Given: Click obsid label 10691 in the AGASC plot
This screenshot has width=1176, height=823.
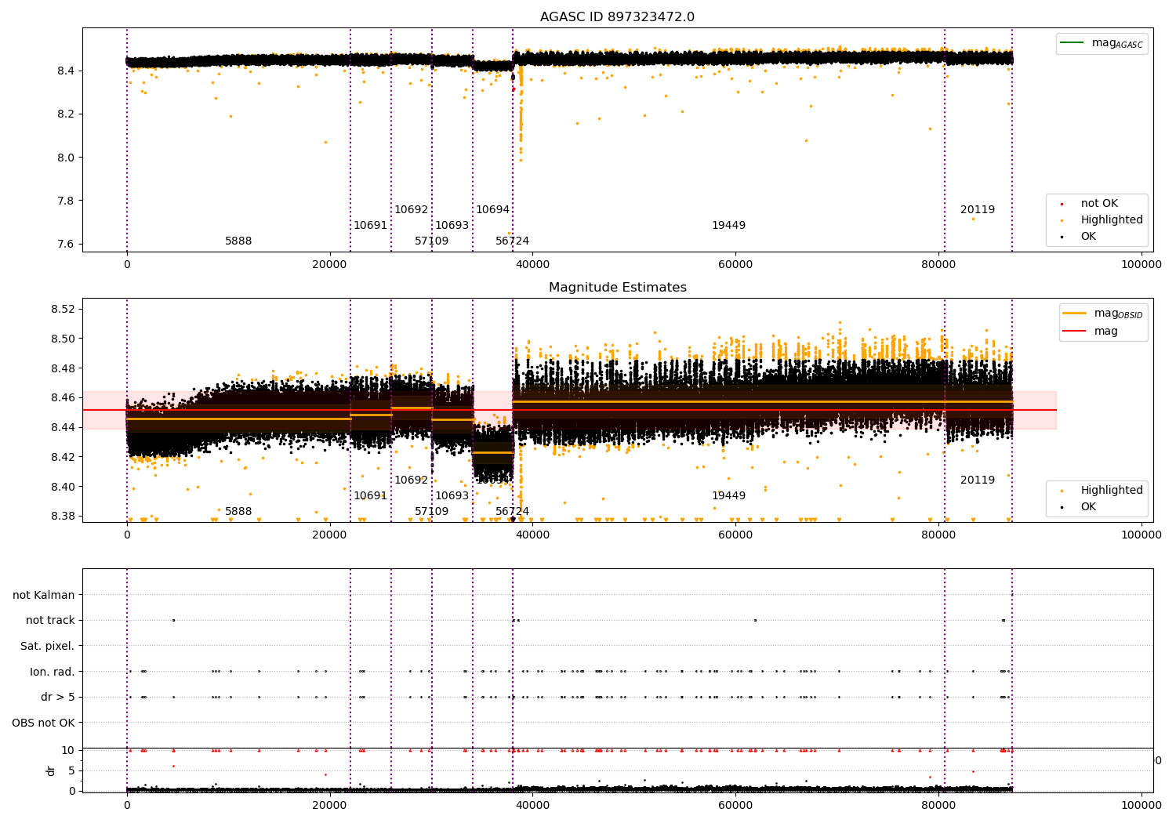Looking at the screenshot, I should (370, 226).
